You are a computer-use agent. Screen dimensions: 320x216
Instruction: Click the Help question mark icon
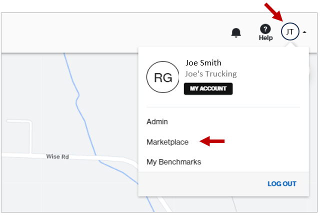pos(265,29)
